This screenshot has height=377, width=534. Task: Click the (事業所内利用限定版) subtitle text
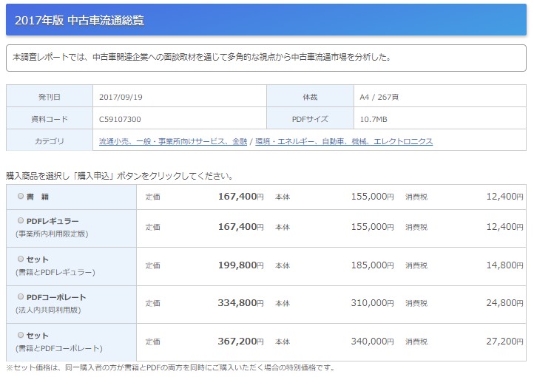click(x=52, y=234)
